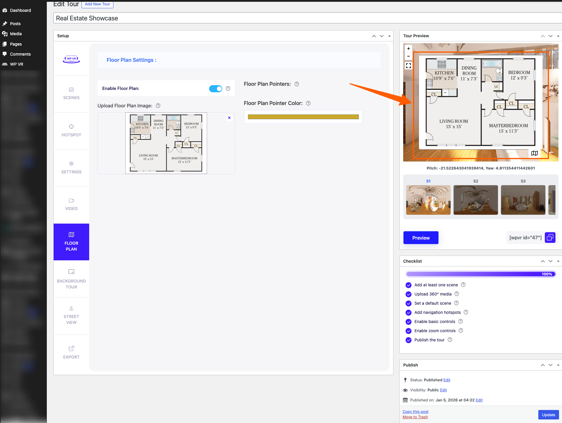Copy the wpvr shortcode
Viewport: 562px width, 423px height.
(550, 238)
